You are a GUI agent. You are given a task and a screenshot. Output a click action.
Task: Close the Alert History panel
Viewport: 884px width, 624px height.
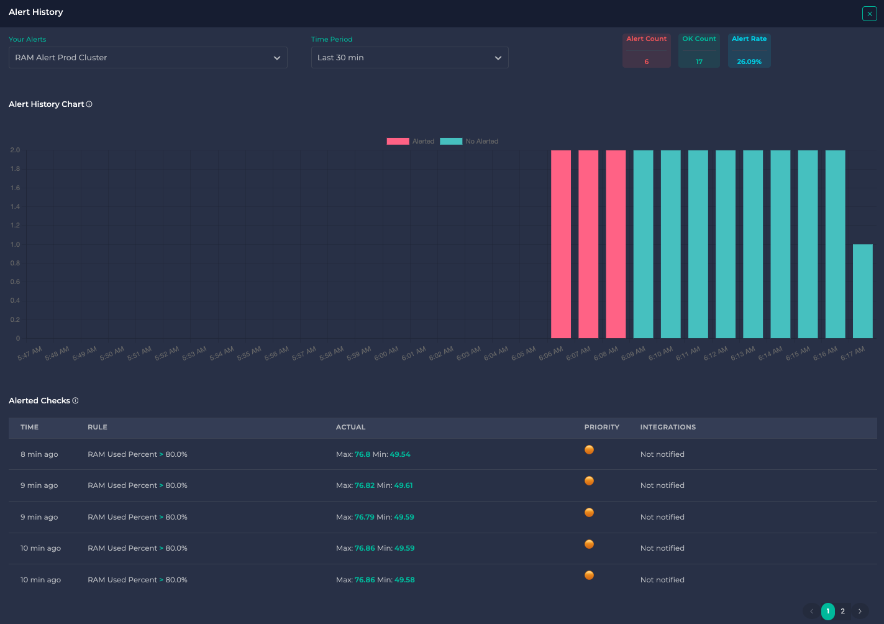[x=869, y=14]
